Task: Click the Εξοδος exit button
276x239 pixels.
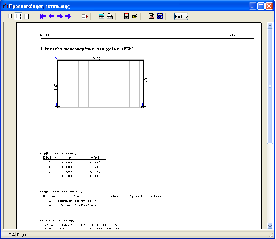Action: [181, 17]
